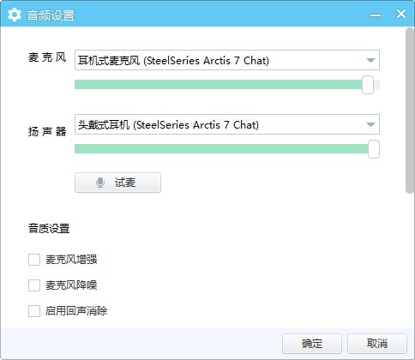Image resolution: width=415 pixels, height=360 pixels.
Task: Toggle the 麦克风降噪 checkbox
Action: click(x=34, y=285)
